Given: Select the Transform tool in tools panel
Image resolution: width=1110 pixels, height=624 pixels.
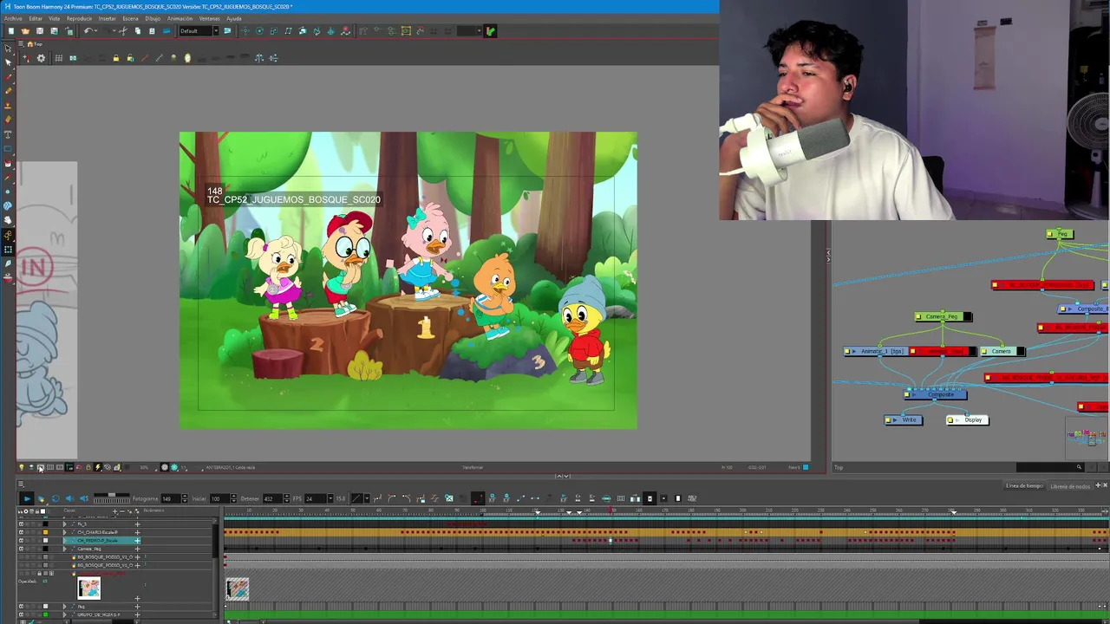Looking at the screenshot, I should [x=8, y=49].
